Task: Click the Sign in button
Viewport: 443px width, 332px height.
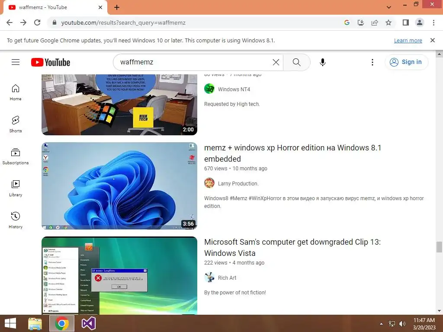Action: point(407,62)
